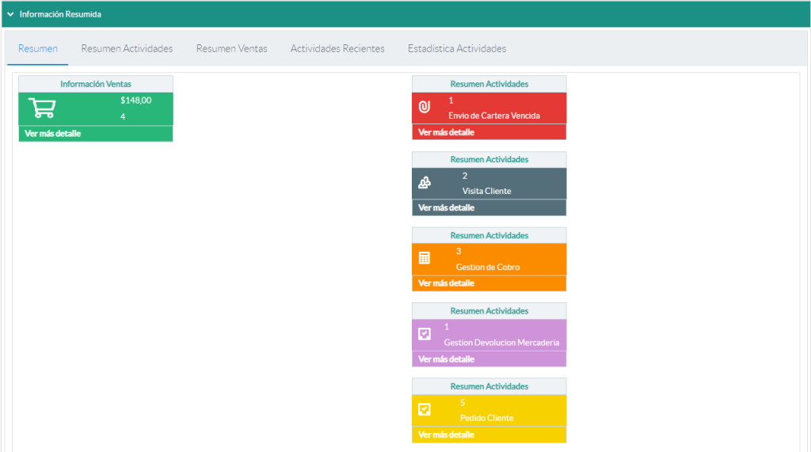The height and width of the screenshot is (452, 811).
Task: Click the Pedido Cliente label
Action: pyautogui.click(x=487, y=418)
